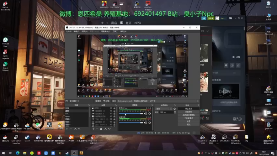The width and height of the screenshot is (277, 156).
Task: Open the 帮助(H) menu in OBS
Action: [123, 32]
